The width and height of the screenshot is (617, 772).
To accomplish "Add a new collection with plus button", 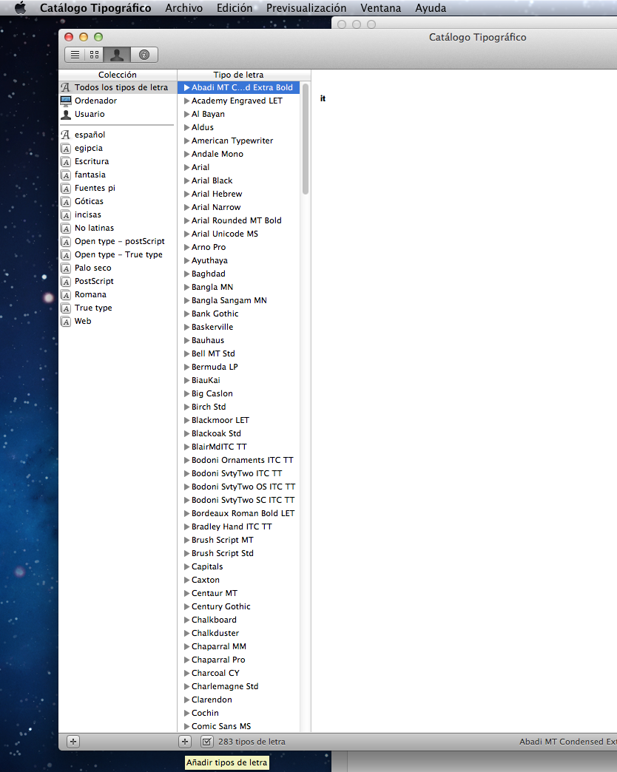I will (73, 742).
